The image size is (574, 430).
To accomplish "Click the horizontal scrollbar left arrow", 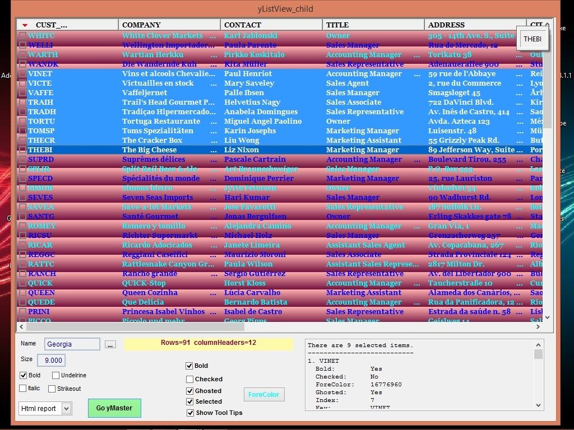I will point(21,325).
